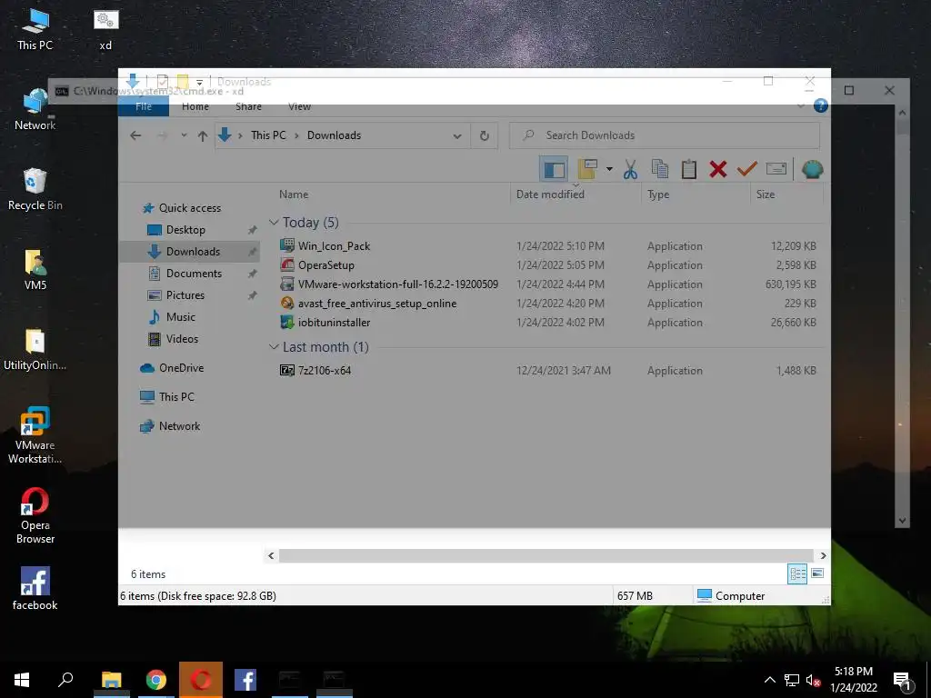Open the File menu tab
Screen dimensions: 931x698
click(x=144, y=106)
